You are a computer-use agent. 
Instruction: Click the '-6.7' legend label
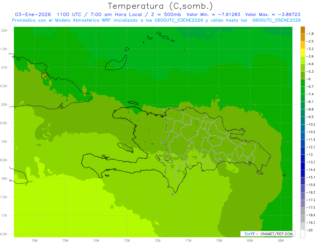click(310, 87)
